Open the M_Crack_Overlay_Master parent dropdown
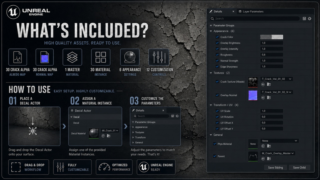Viewport: 320px width, 180px height. point(278,153)
